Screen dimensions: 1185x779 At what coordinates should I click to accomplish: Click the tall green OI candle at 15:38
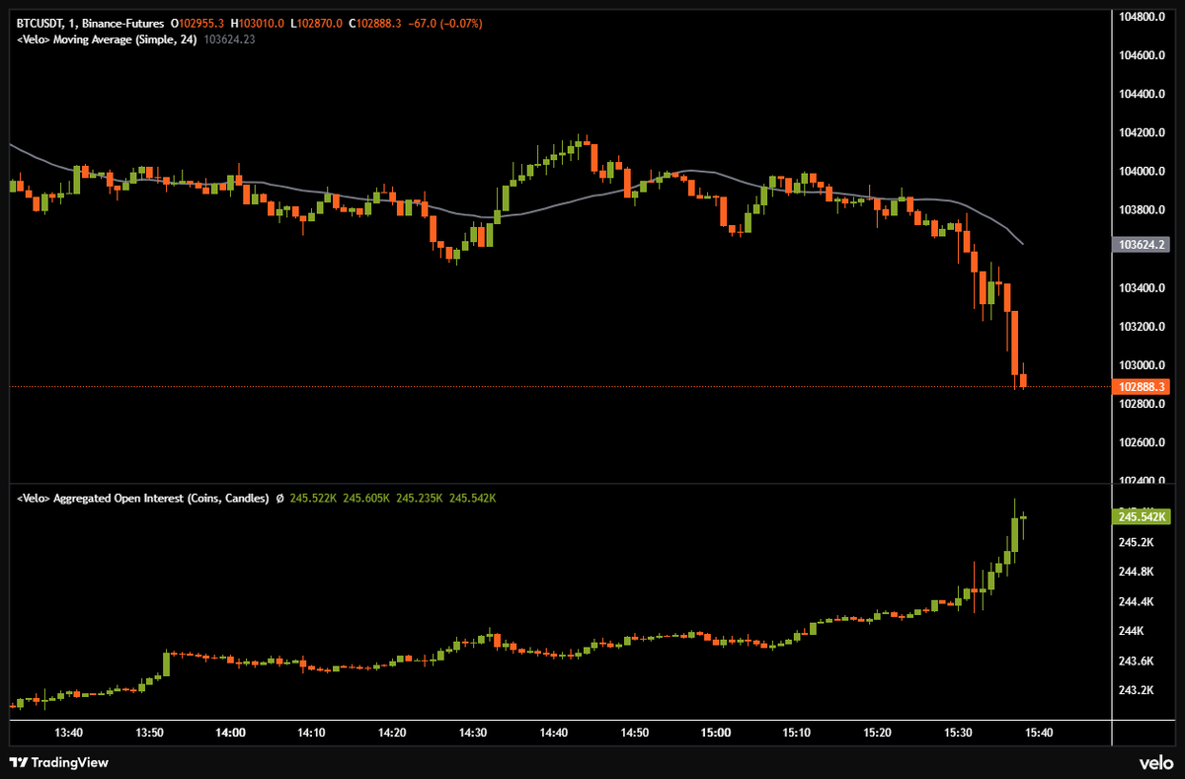[x=1014, y=533]
